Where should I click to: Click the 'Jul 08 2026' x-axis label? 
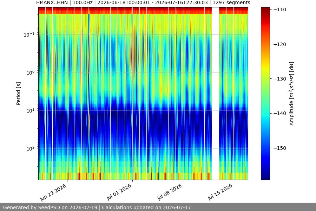point(170,192)
